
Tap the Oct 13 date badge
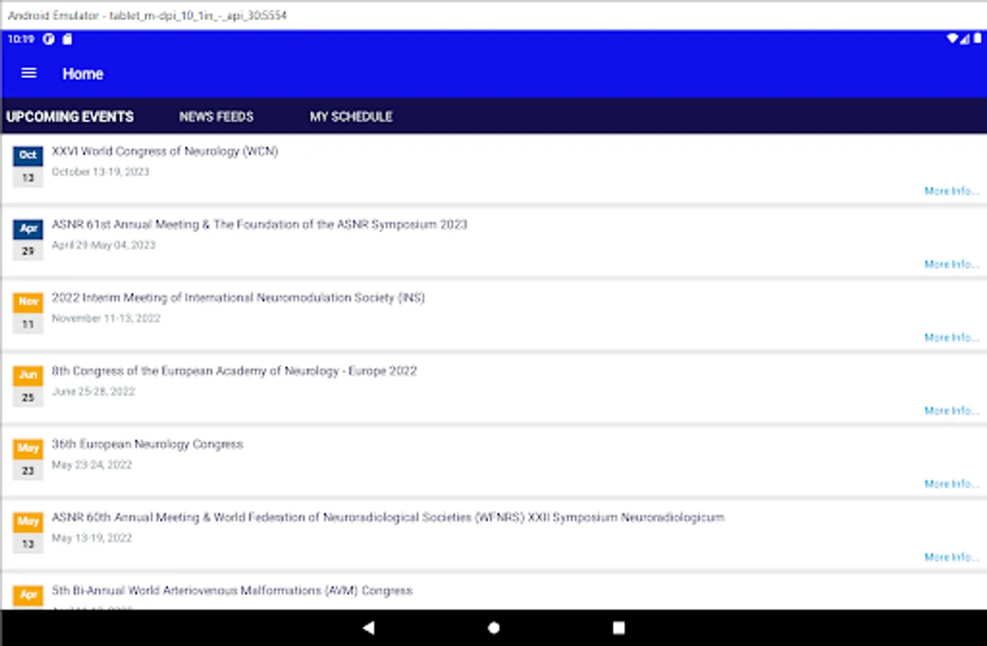(x=28, y=166)
